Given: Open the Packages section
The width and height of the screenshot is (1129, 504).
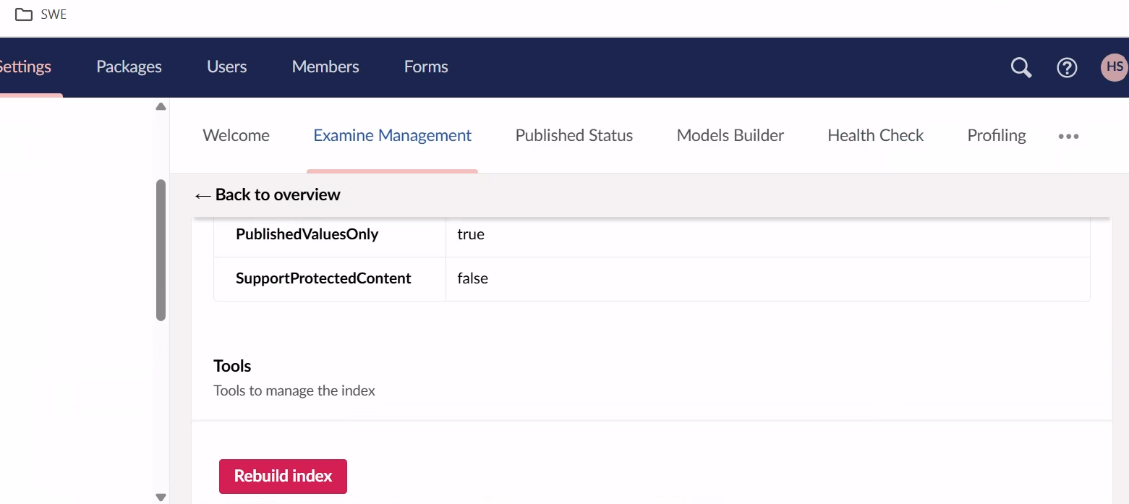Looking at the screenshot, I should [129, 67].
